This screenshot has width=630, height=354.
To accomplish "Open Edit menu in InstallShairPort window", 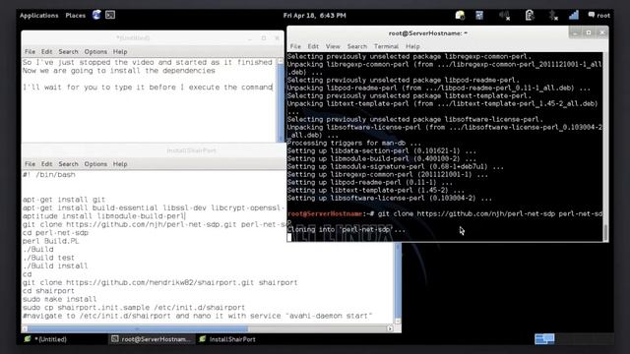I will pyautogui.click(x=46, y=164).
